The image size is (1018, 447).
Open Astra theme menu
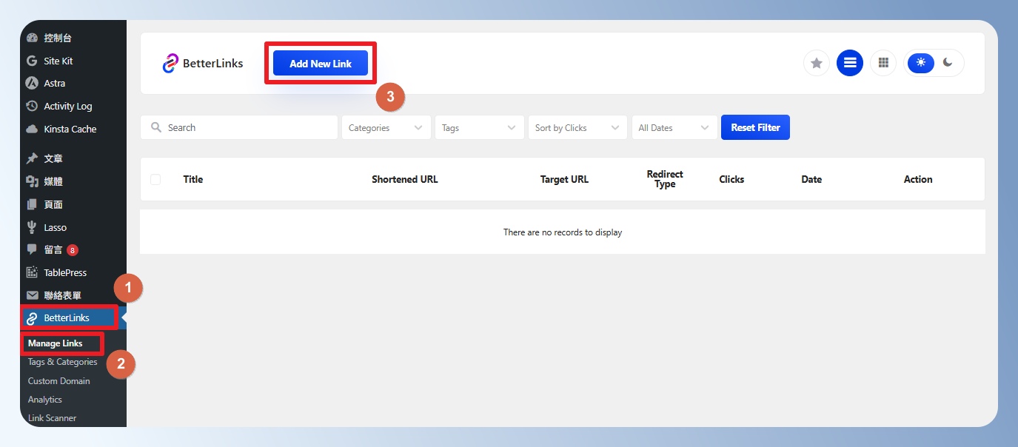point(54,84)
